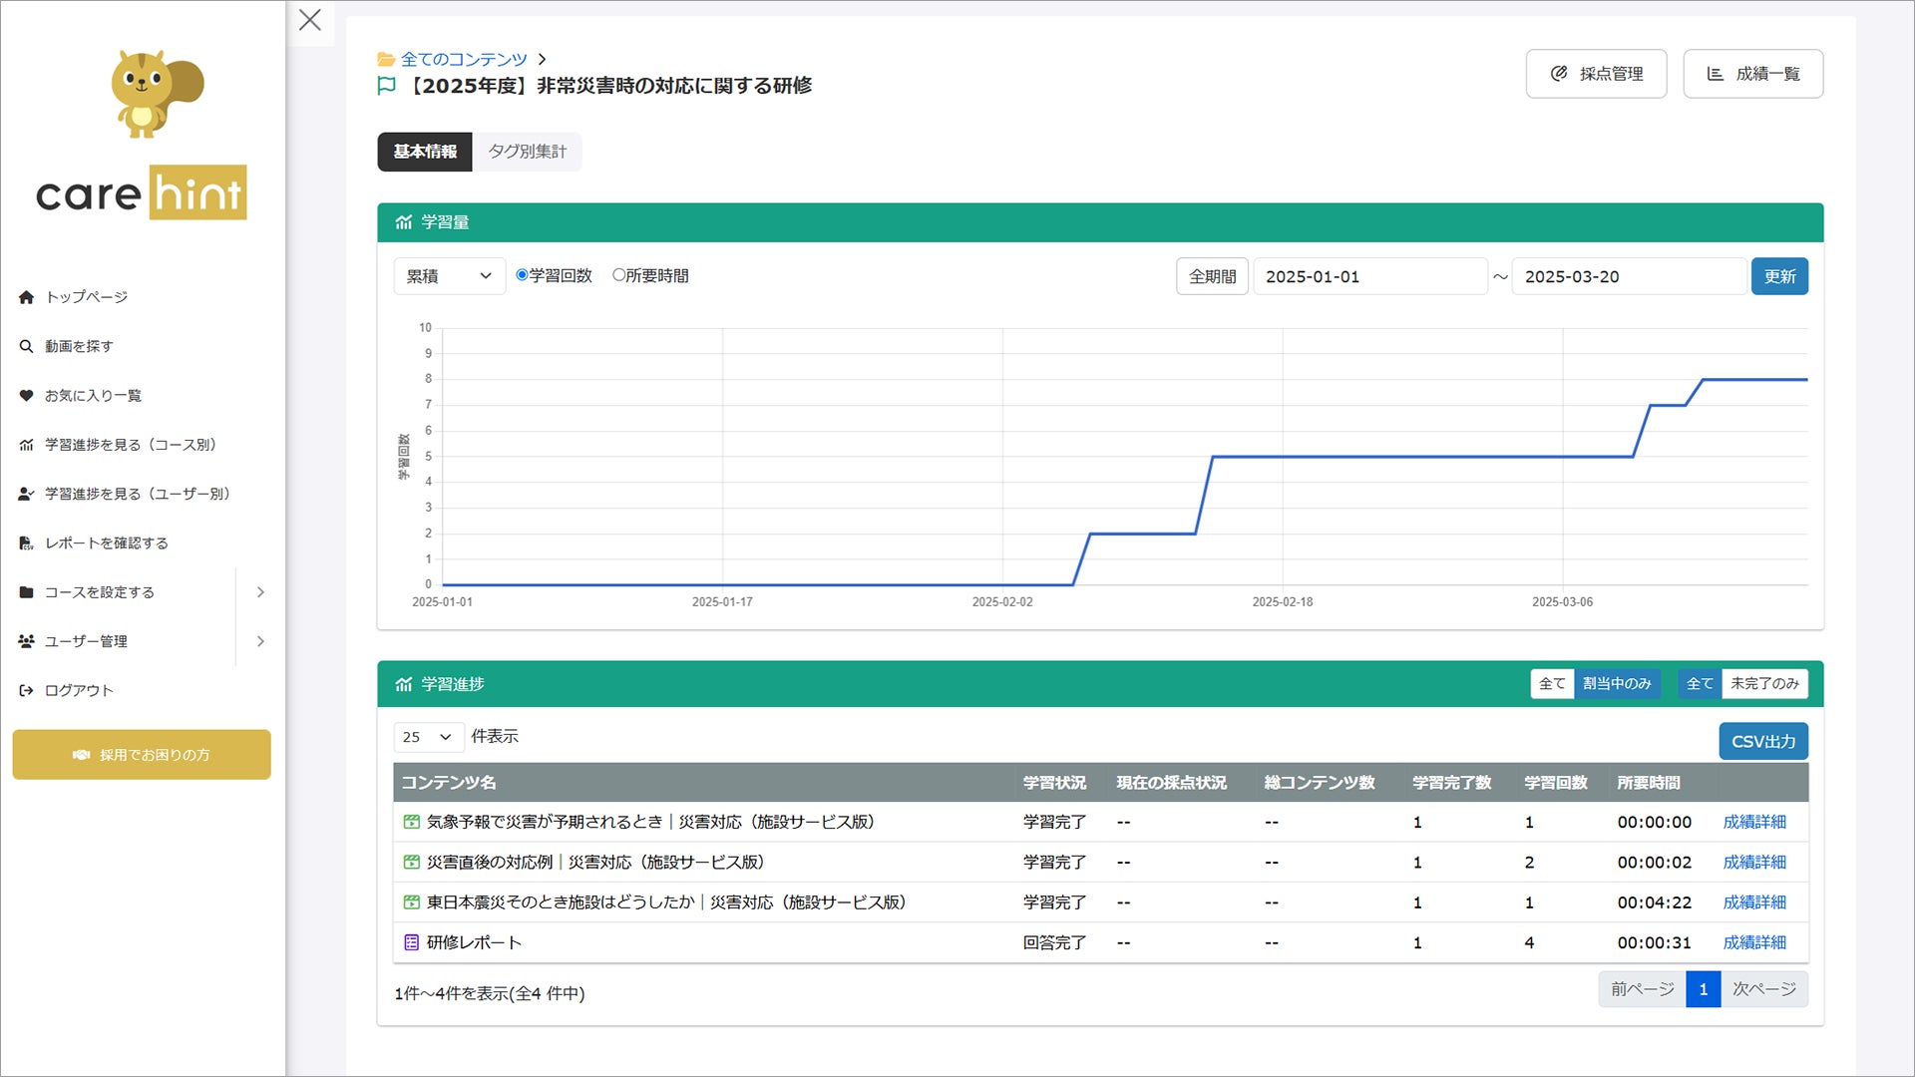
Task: Click the CSV出力 button
Action: (x=1762, y=741)
